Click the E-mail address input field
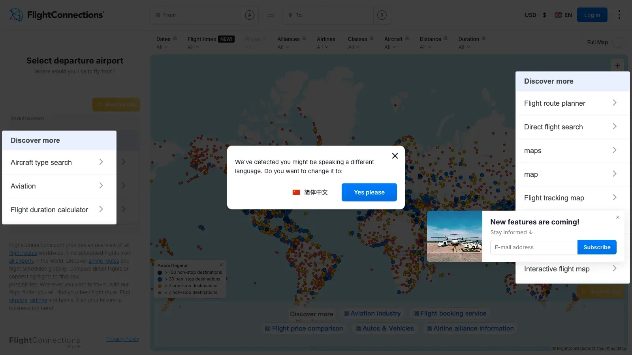632x355 pixels. (x=534, y=247)
